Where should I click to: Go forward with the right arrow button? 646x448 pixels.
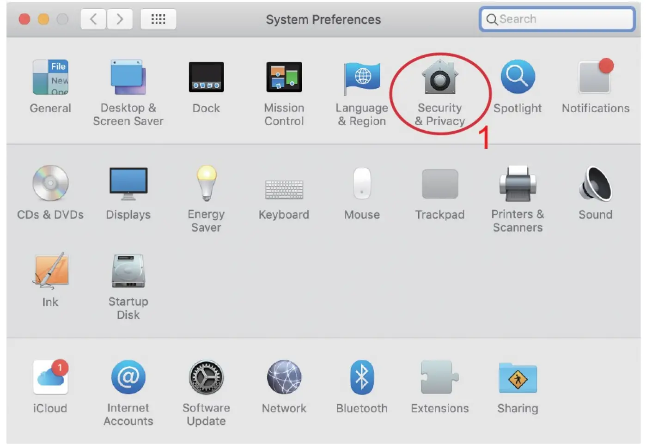click(120, 19)
